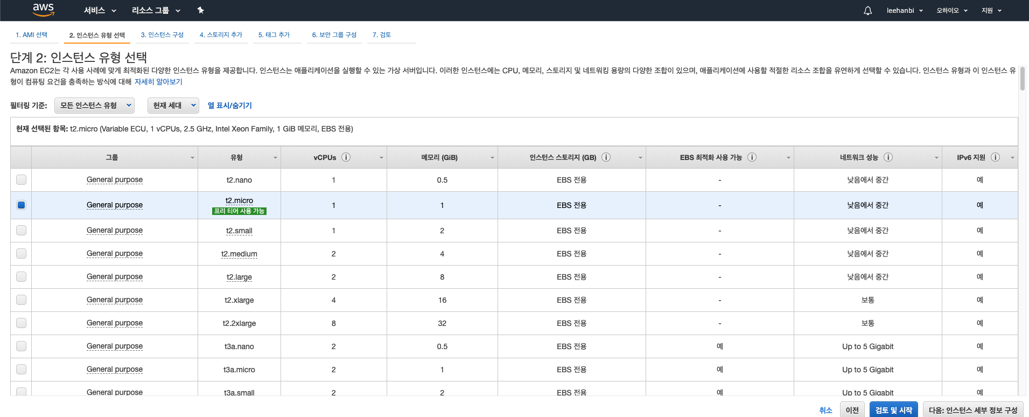1029x417 pixels.
Task: Open the 모든 인스턴스 유형 filter dropdown
Action: click(x=94, y=106)
